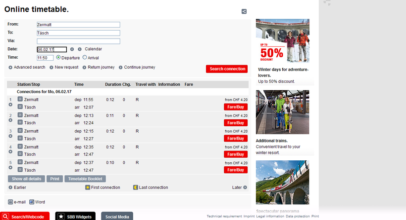Click next day arrow beside Calendar

coord(80,49)
